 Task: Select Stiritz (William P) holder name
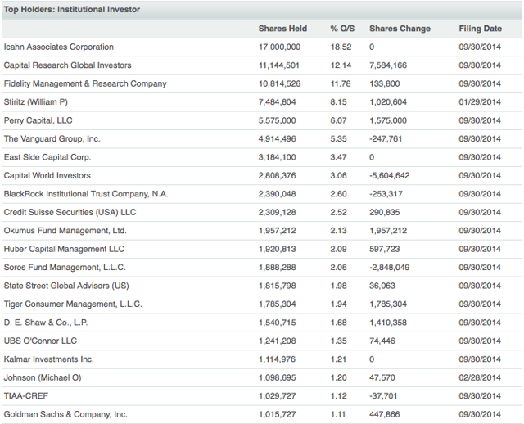pos(36,102)
